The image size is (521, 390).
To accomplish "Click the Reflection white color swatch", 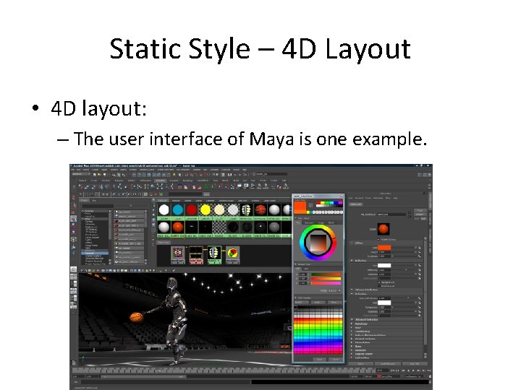I will coord(384,265).
